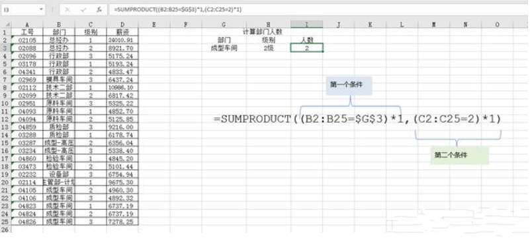Click the 第二个条件 green callout box
This screenshot has width=530, height=240.
pyautogui.click(x=460, y=156)
